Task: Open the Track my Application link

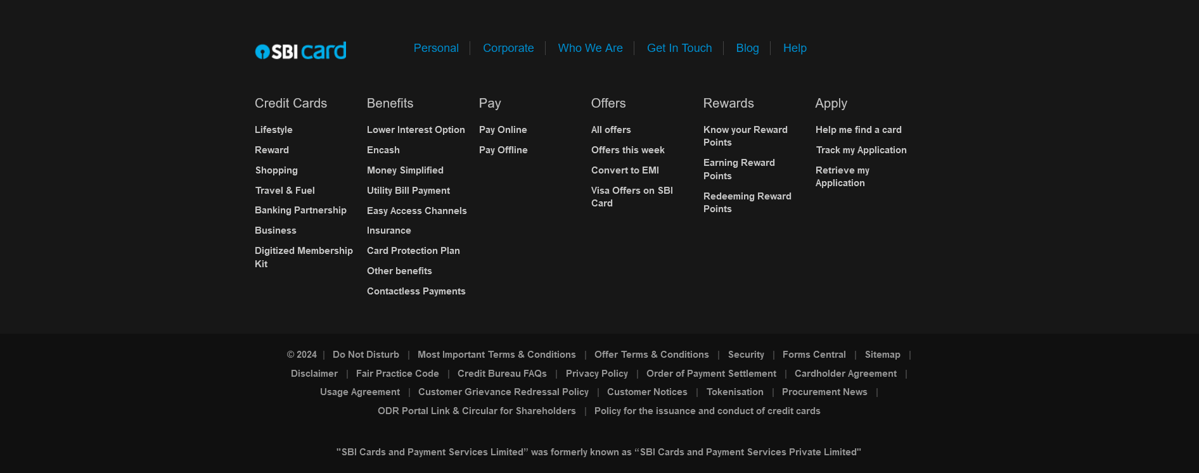Action: point(861,150)
